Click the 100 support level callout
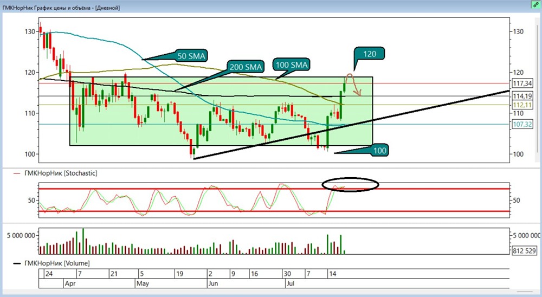The image size is (542, 297). [379, 150]
